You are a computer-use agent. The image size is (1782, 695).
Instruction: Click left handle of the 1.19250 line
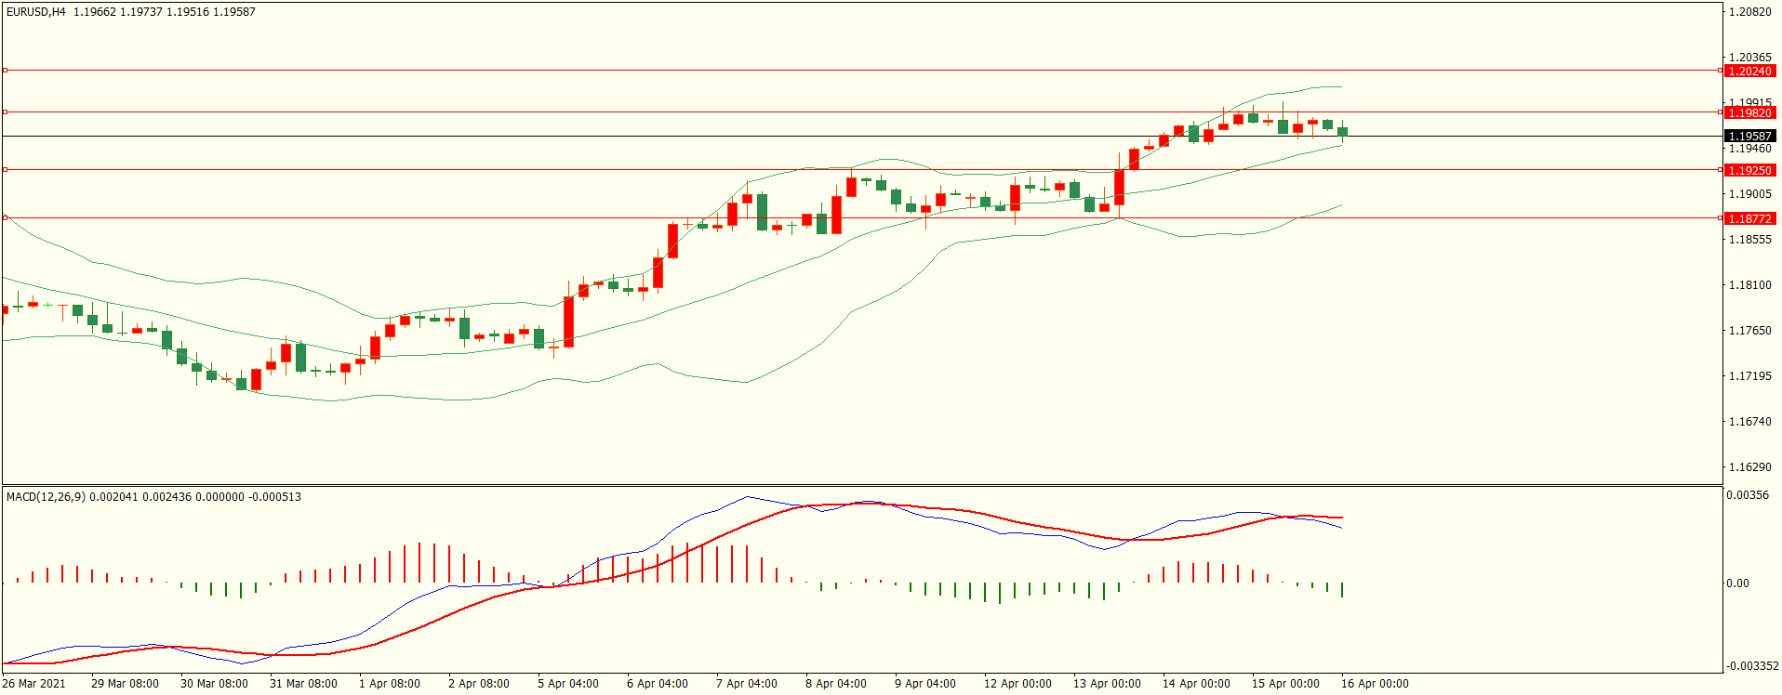pyautogui.click(x=5, y=169)
